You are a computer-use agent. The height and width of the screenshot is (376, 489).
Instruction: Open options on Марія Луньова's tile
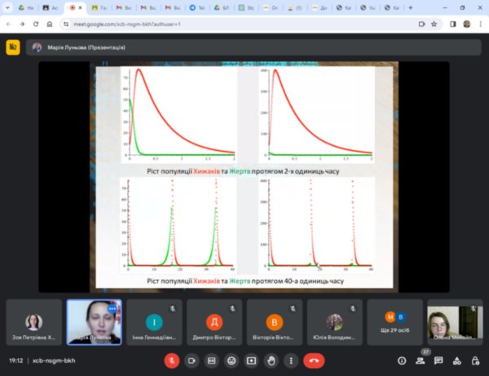click(x=113, y=309)
